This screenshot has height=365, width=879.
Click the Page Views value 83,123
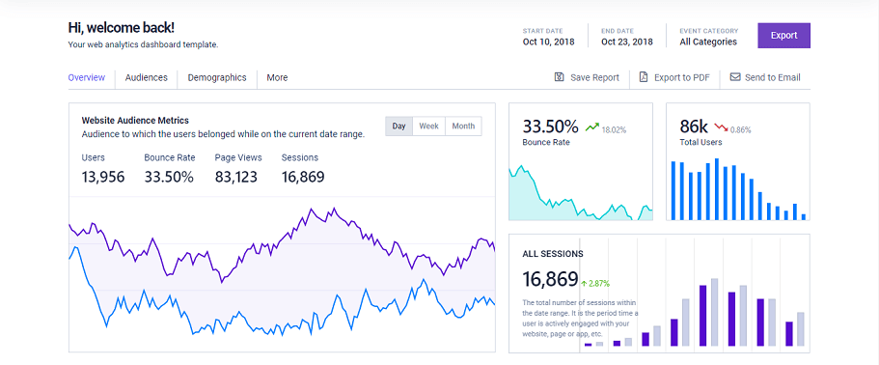[236, 177]
